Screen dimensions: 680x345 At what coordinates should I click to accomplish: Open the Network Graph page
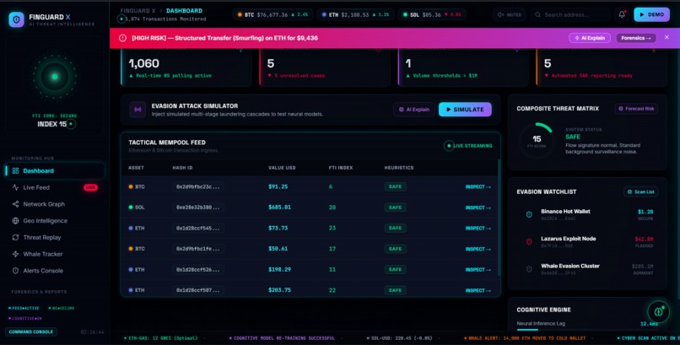(x=55, y=204)
